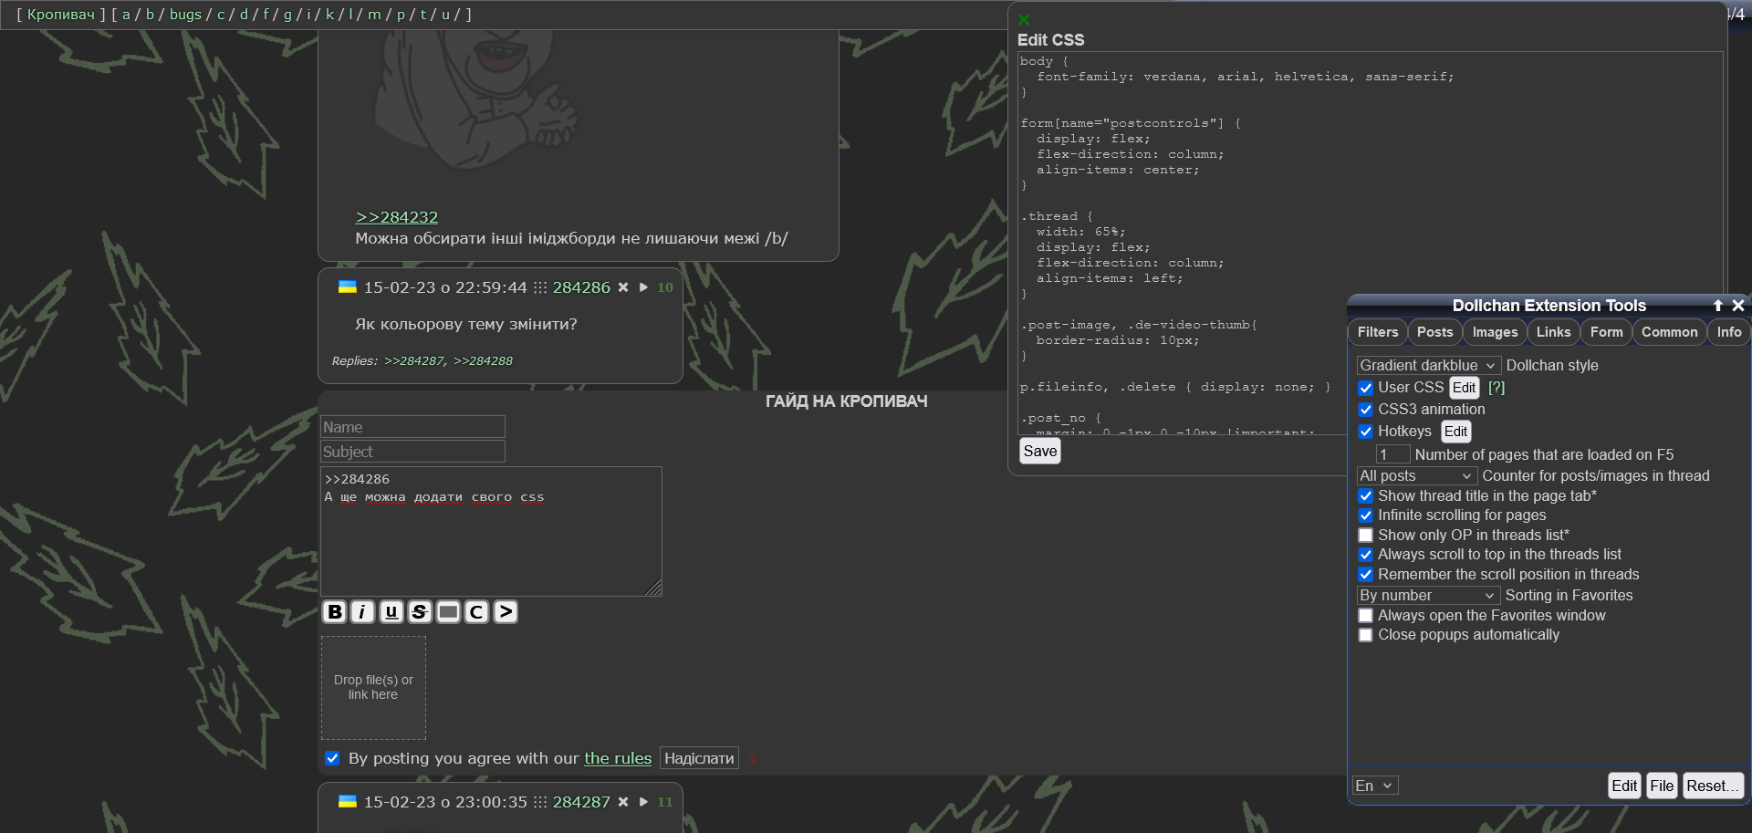Click the dotted icon beside post number 284286

coord(540,287)
